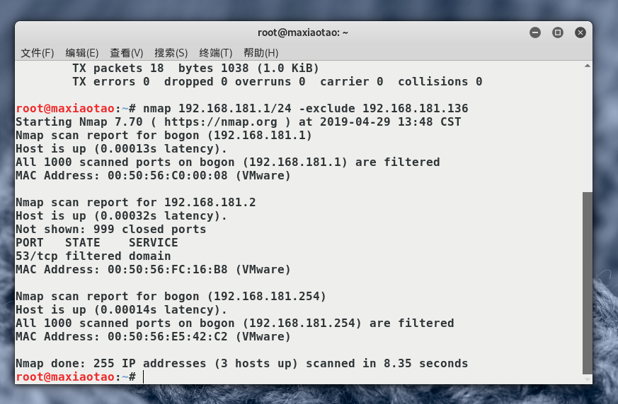This screenshot has width=618, height=404.
Task: Open the 文件(F) menu
Action: tap(37, 53)
